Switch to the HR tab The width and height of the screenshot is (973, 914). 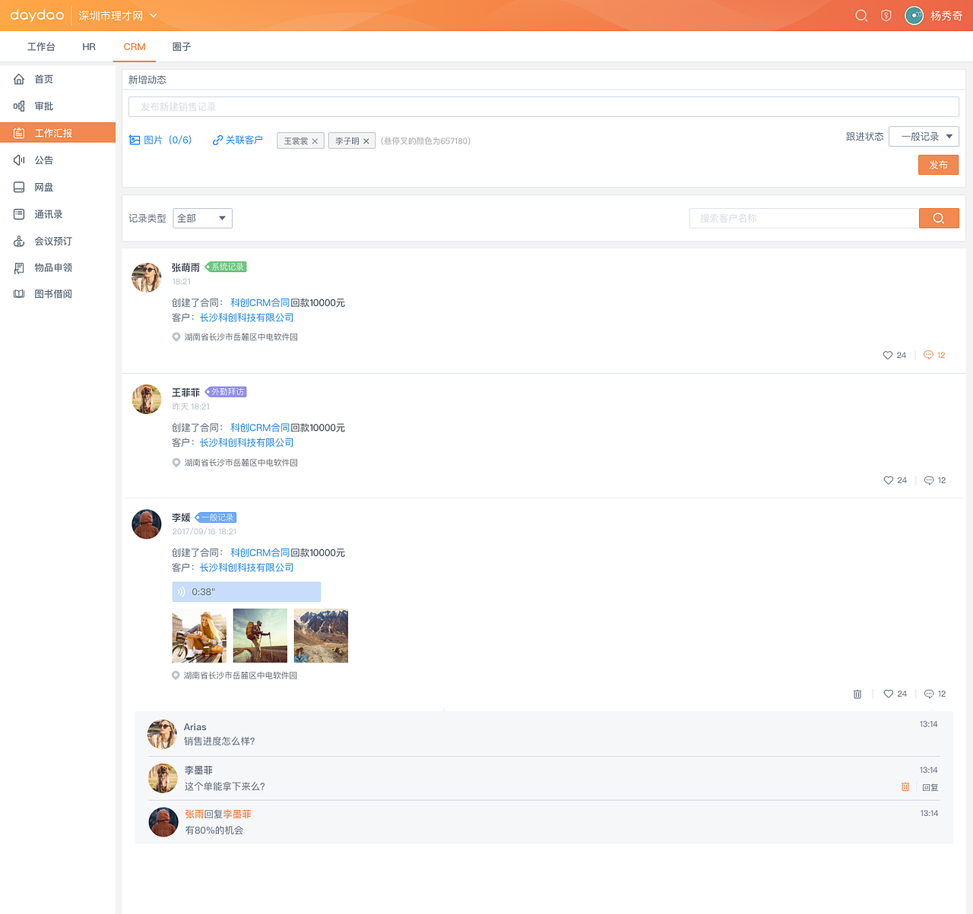point(89,46)
